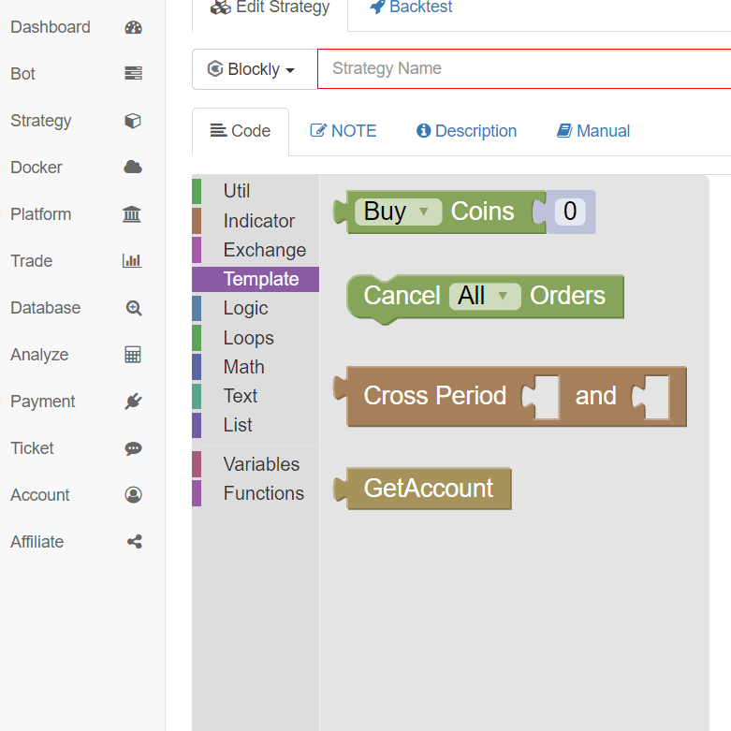Click the Platform bank building icon
The width and height of the screenshot is (731, 731).
pos(133,214)
